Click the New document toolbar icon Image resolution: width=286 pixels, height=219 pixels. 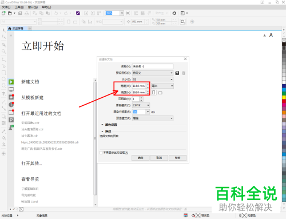coord(3,13)
